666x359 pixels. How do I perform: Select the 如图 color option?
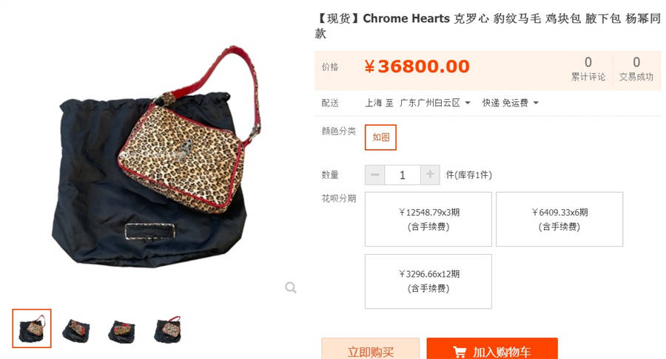(x=380, y=137)
